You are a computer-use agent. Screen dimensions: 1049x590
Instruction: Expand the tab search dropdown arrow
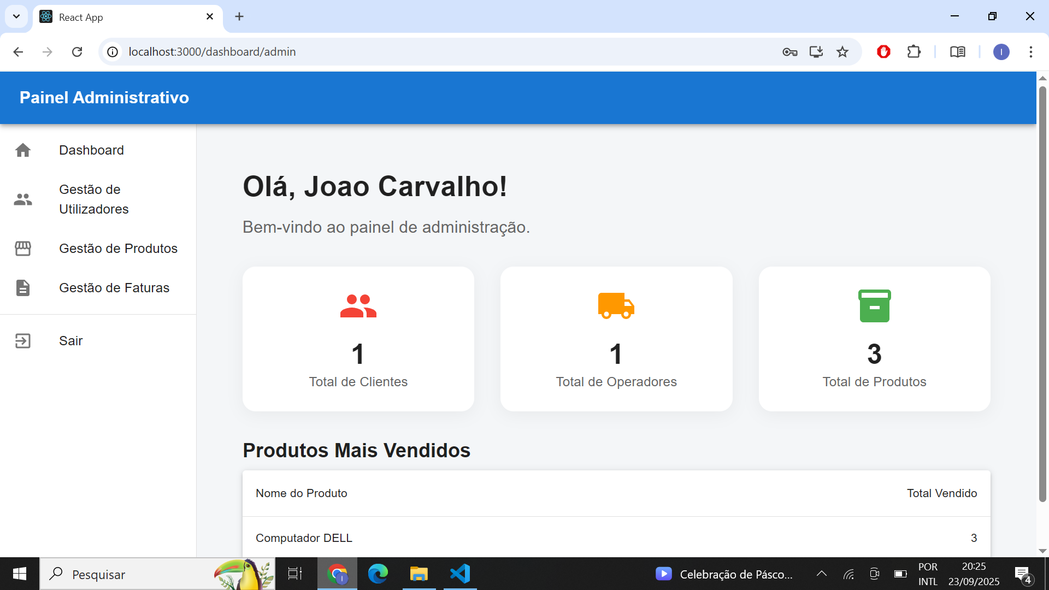[16, 16]
